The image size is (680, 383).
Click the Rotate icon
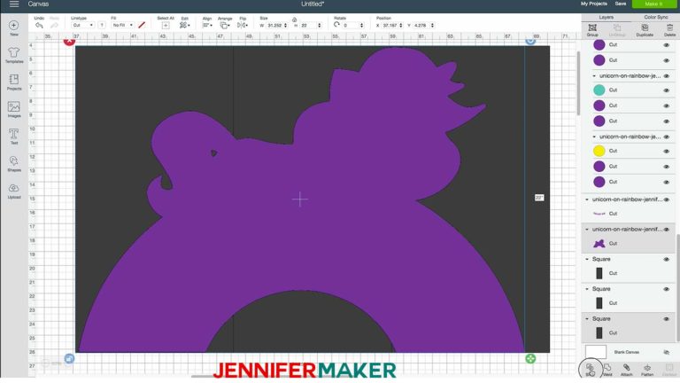pyautogui.click(x=336, y=25)
